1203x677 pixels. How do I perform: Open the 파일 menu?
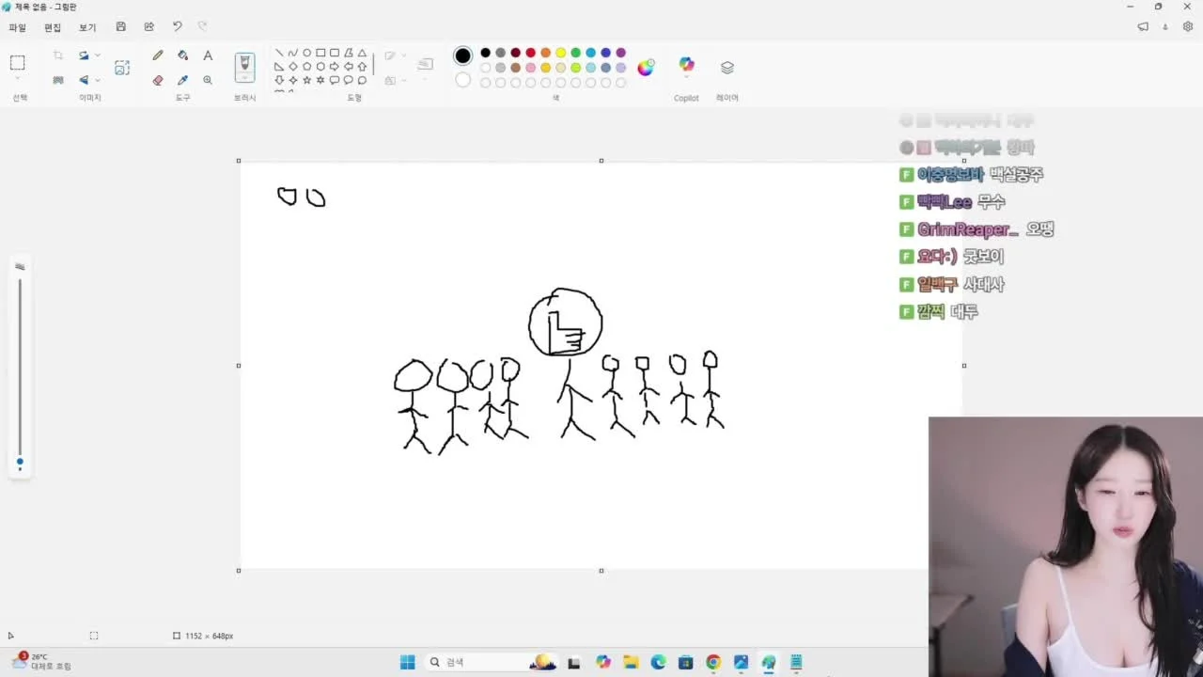18,27
